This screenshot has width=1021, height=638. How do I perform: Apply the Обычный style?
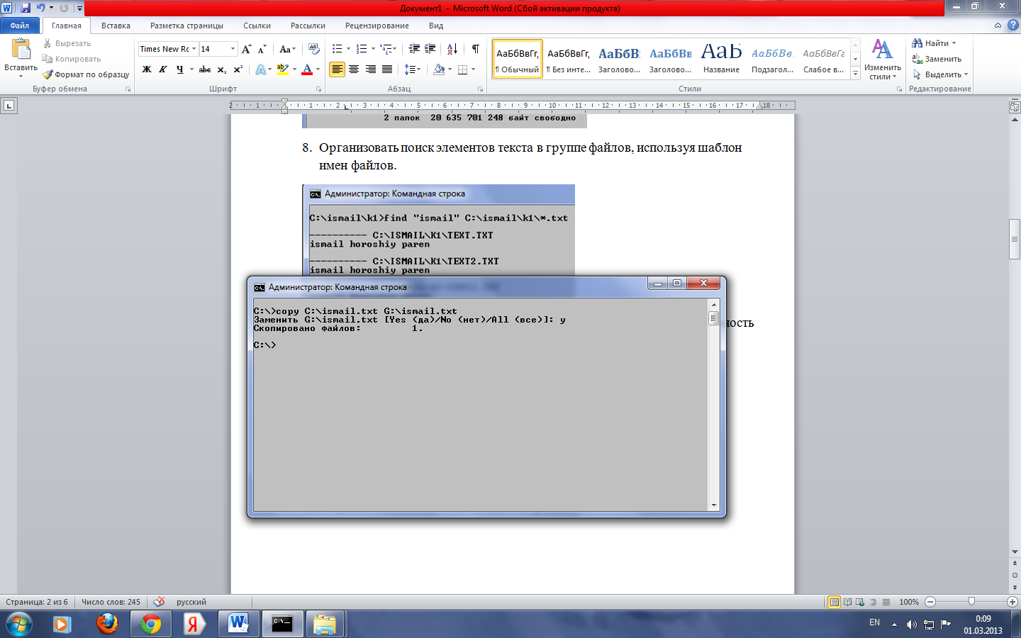click(x=518, y=59)
